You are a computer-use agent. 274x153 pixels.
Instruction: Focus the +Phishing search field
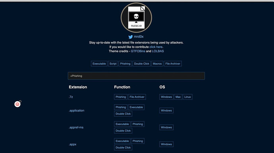click(x=136, y=76)
